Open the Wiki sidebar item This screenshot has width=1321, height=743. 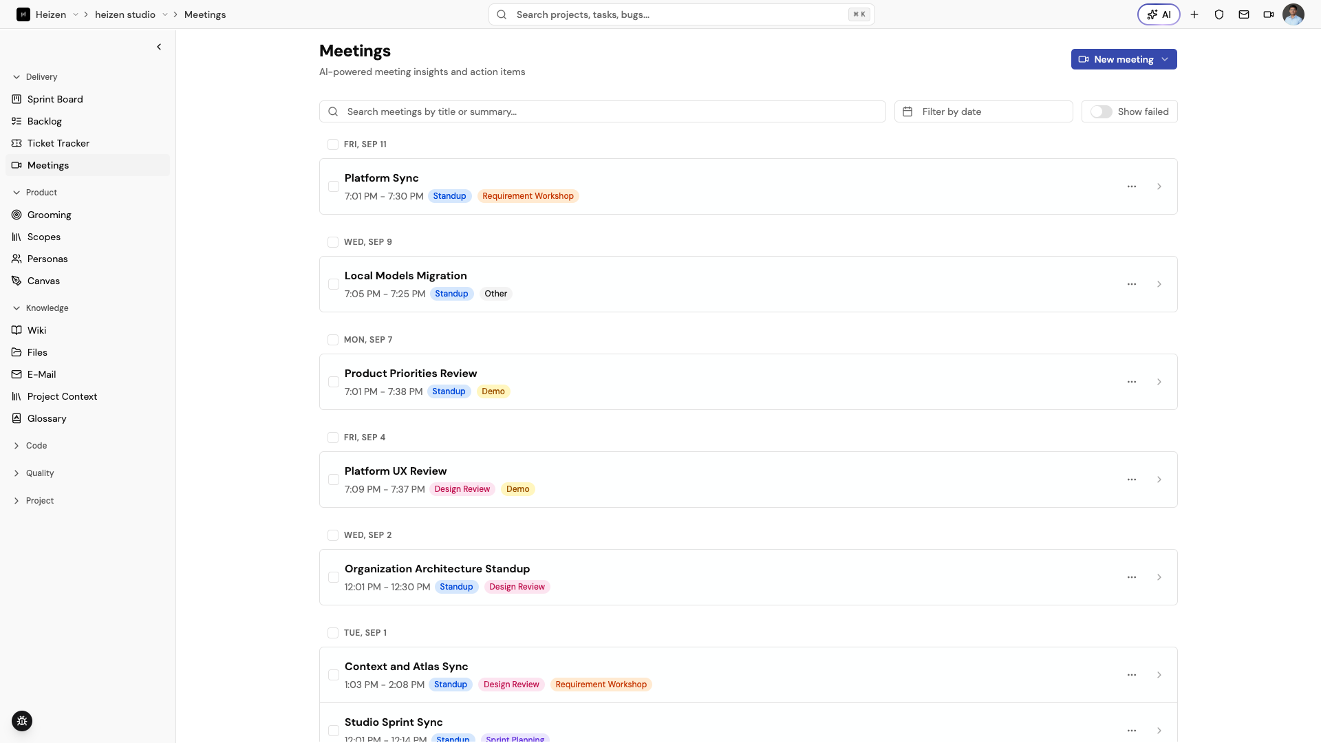coord(87,330)
